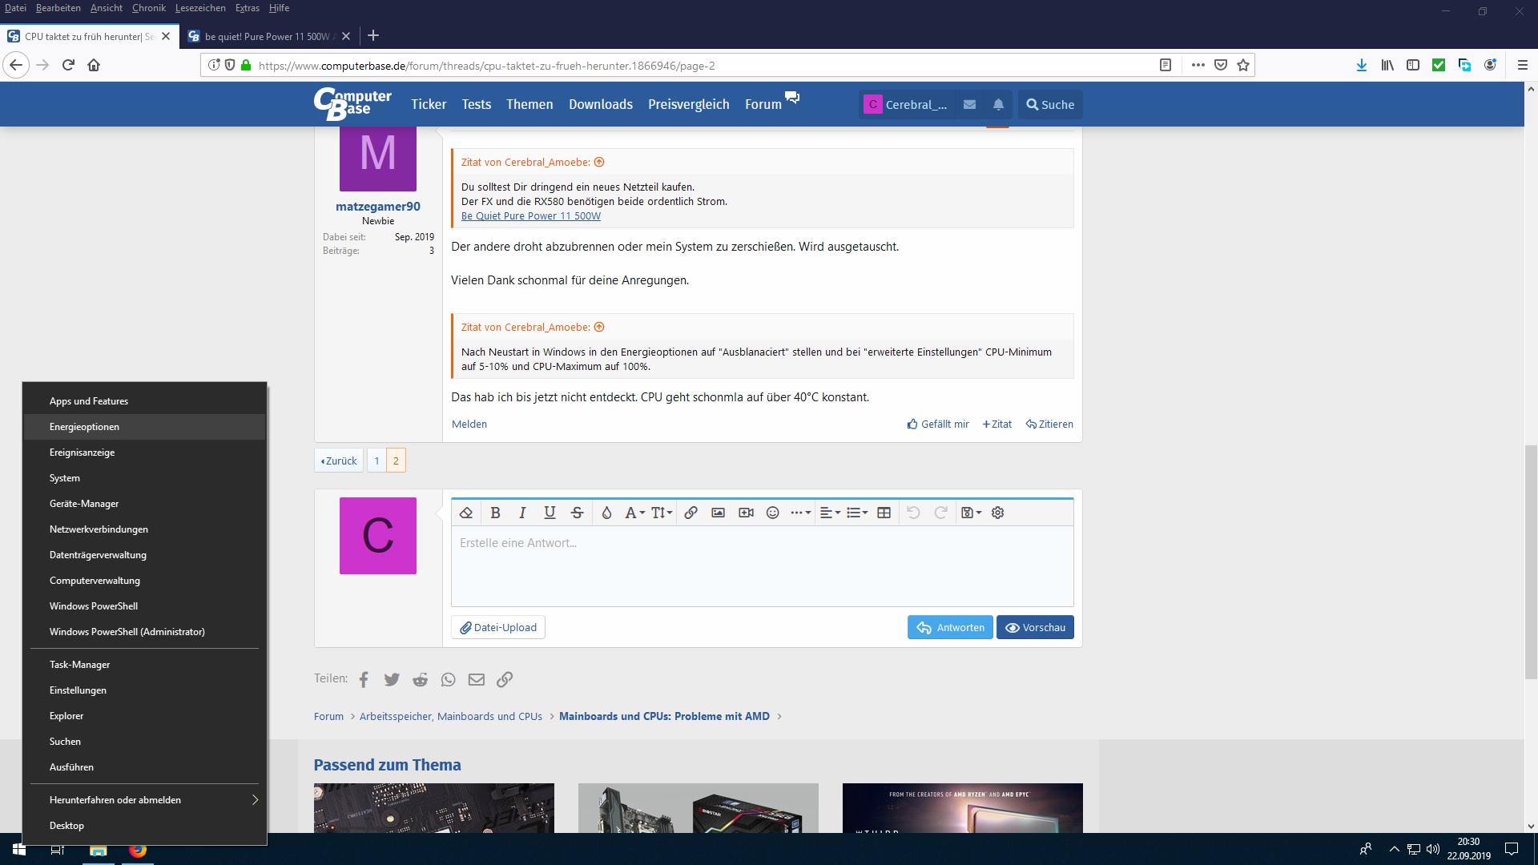The height and width of the screenshot is (865, 1538).
Task: Open the editor settings gear icon
Action: tap(997, 513)
